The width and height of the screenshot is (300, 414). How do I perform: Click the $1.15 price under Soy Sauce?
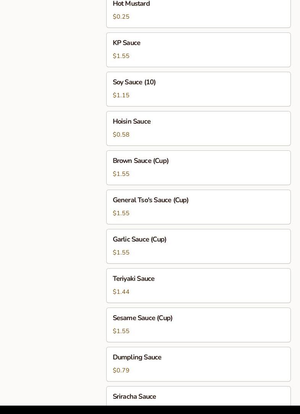coord(121,95)
